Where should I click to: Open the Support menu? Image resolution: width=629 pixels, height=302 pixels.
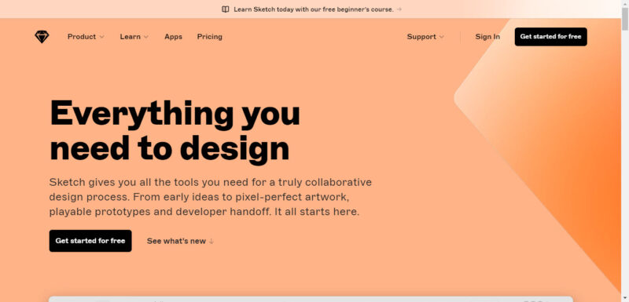pos(425,37)
